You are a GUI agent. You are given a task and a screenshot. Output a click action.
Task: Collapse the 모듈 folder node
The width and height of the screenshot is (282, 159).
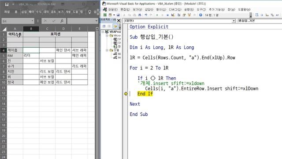coord(107,50)
